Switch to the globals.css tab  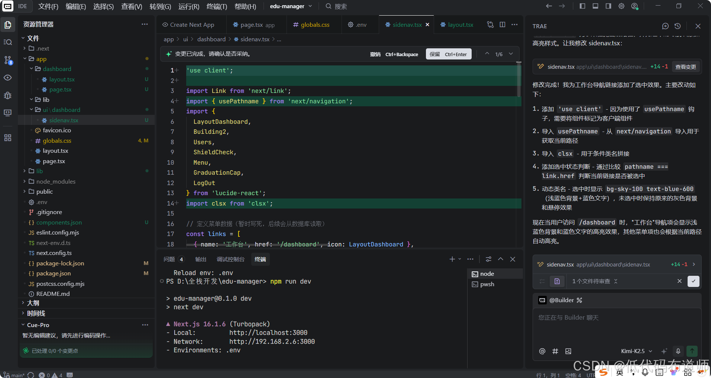tap(311, 25)
